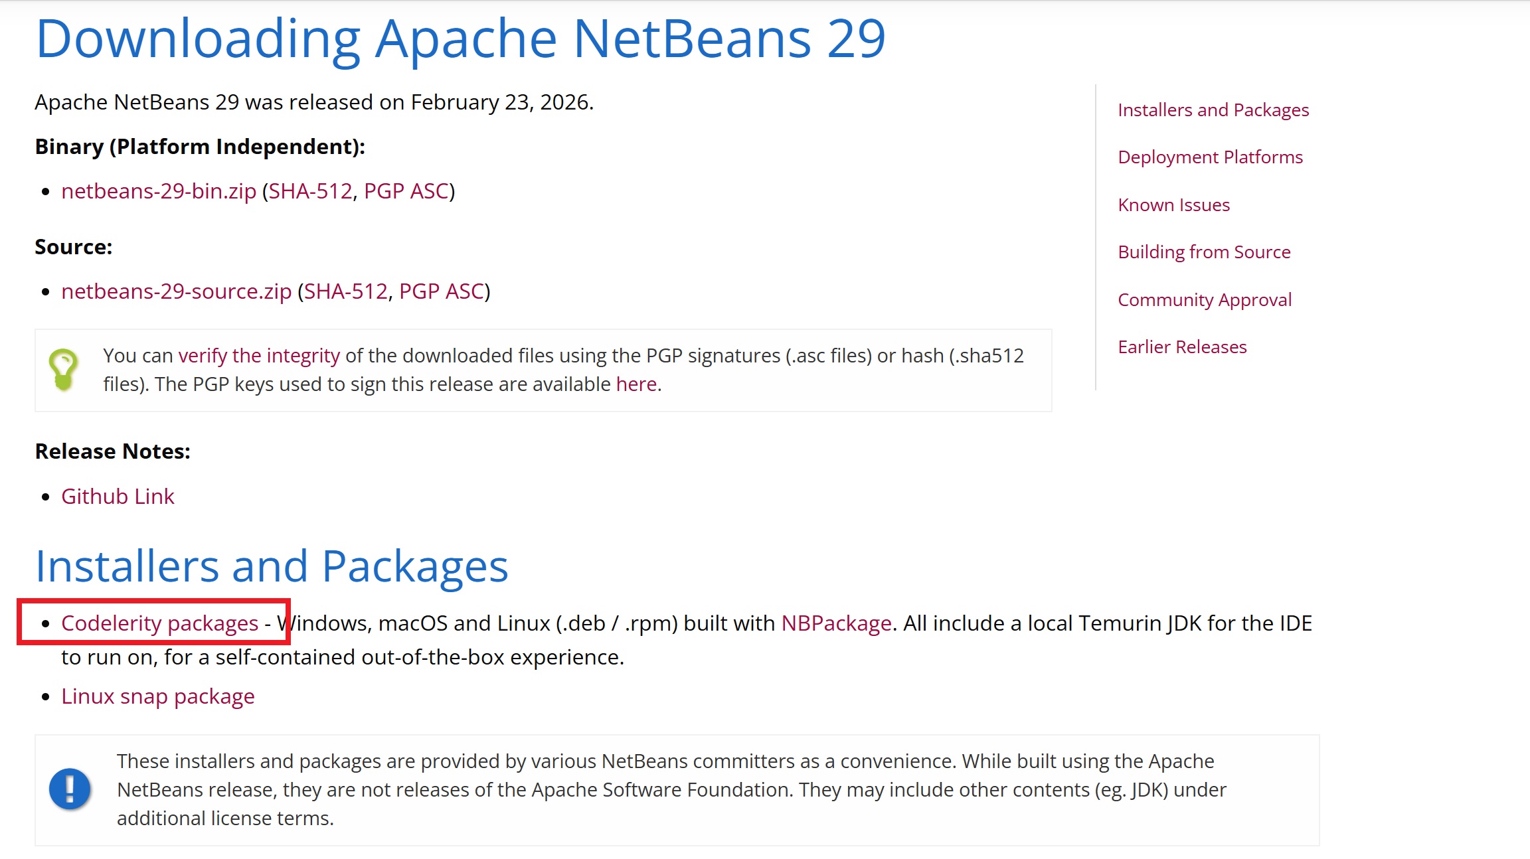Download netbeans-29-source.zip

coord(177,291)
